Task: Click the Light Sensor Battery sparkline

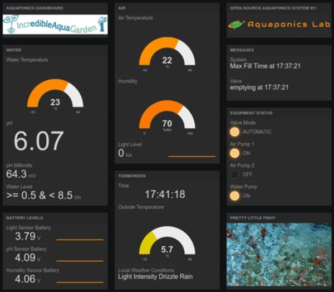Action: (80, 240)
